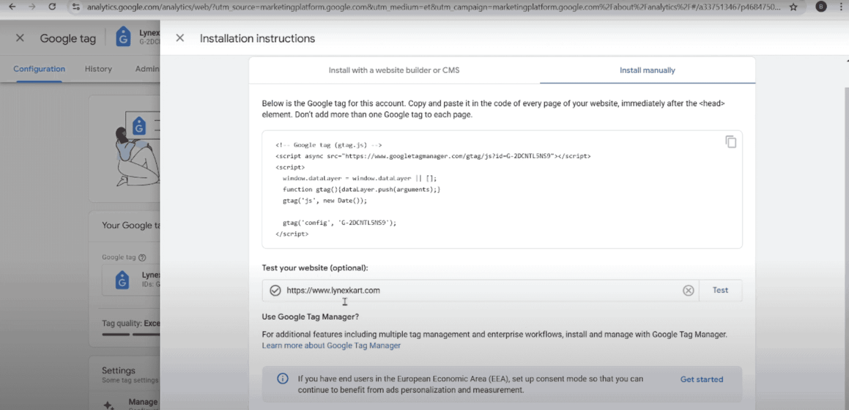Click the Test your website (optional) label
This screenshot has width=849, height=410.
click(315, 268)
